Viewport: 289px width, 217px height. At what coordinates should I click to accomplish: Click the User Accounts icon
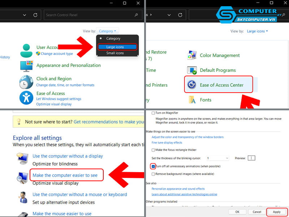26,51
